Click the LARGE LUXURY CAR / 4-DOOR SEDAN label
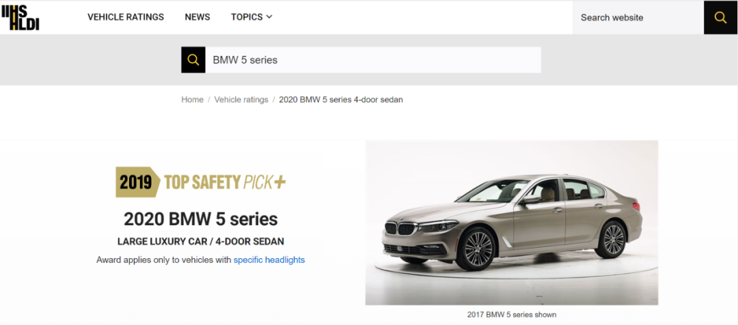The height and width of the screenshot is (325, 738). coord(200,242)
